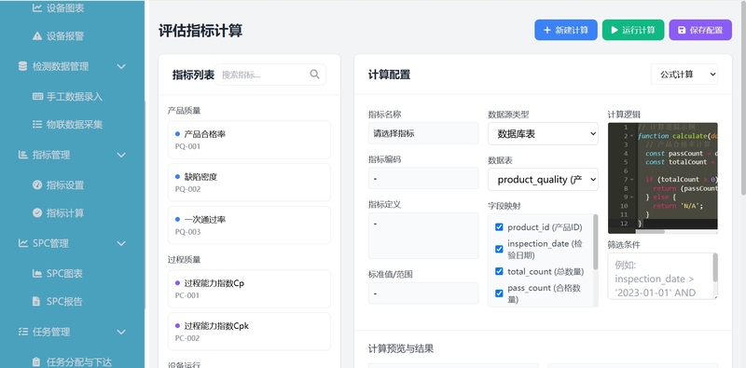
Task: Click the 指标管理 bar chart icon
Action: [x=22, y=155]
